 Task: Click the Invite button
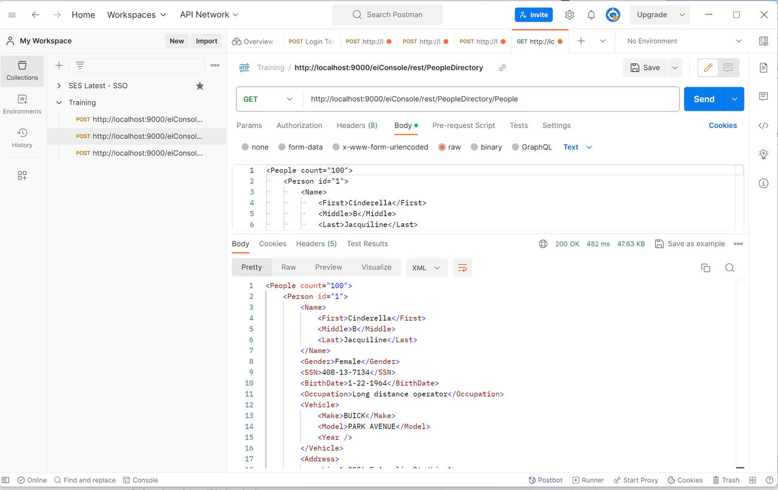pyautogui.click(x=533, y=14)
